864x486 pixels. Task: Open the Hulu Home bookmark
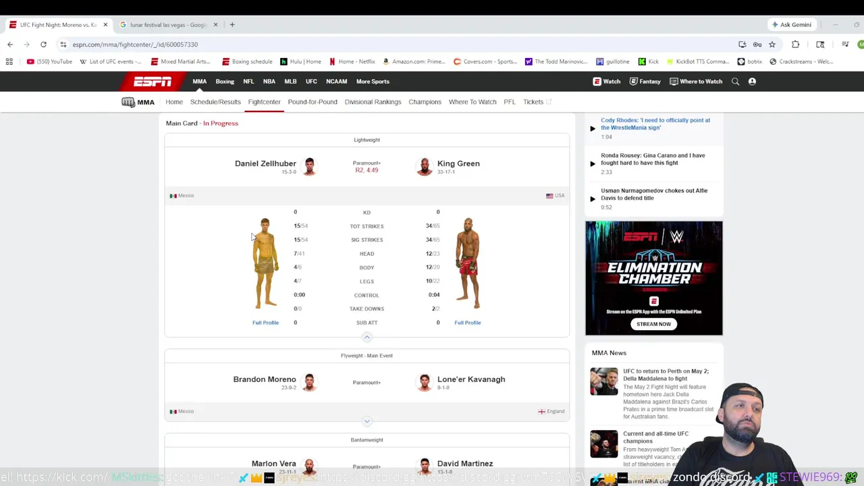tap(300, 61)
